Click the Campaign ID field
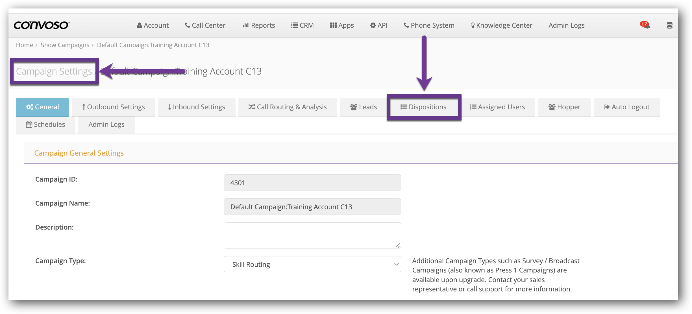 312,183
